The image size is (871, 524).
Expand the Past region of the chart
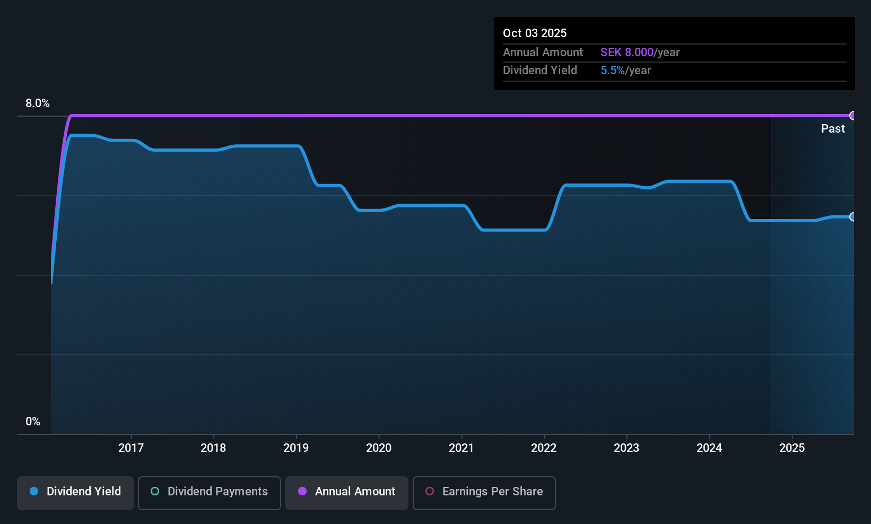click(812, 265)
